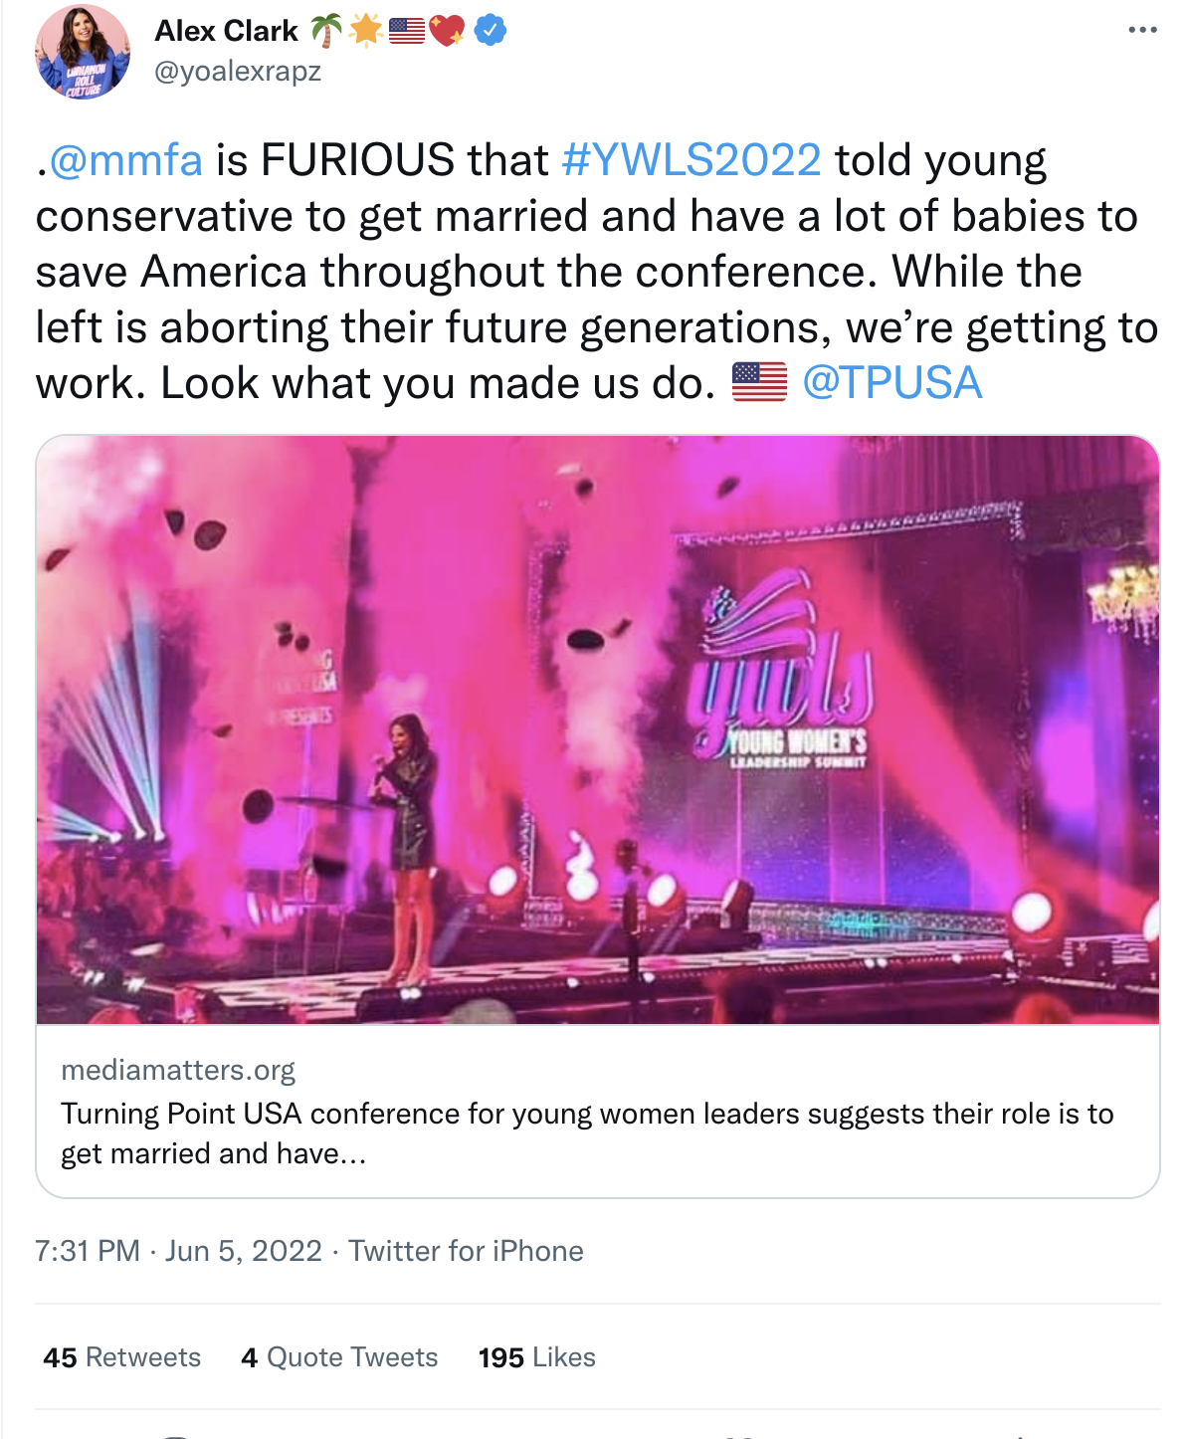Image resolution: width=1186 pixels, height=1439 pixels.
Task: Visit the @TPUSA mentioned profile
Action: click(892, 383)
